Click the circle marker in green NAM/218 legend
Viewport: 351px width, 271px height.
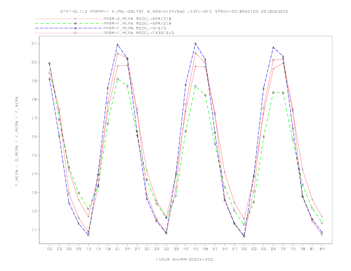pos(75,23)
